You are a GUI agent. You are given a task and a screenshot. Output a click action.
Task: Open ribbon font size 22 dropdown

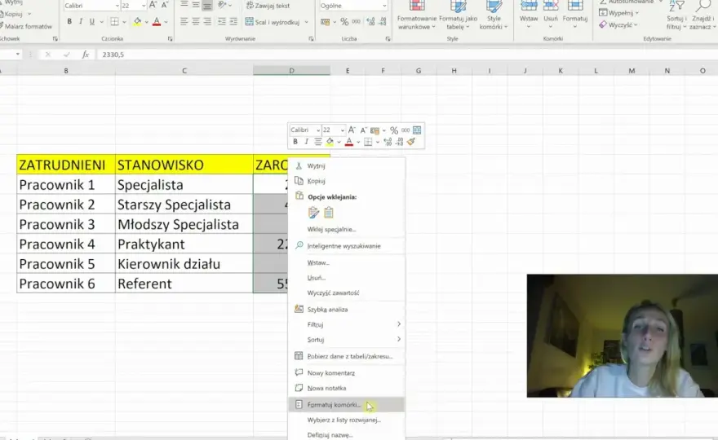pyautogui.click(x=144, y=6)
